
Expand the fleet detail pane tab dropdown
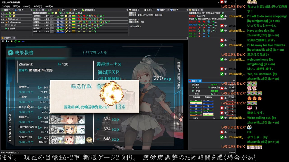[127, 10]
